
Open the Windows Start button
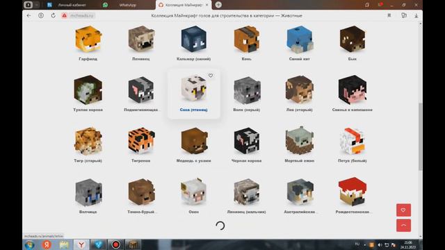(30, 244)
